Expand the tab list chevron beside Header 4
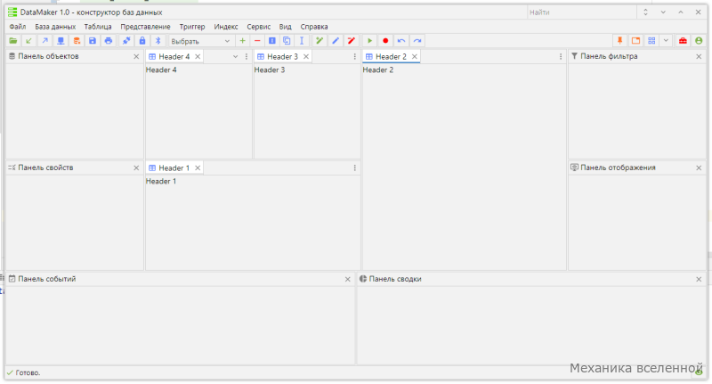Viewport: 712px width, 384px height. point(235,57)
